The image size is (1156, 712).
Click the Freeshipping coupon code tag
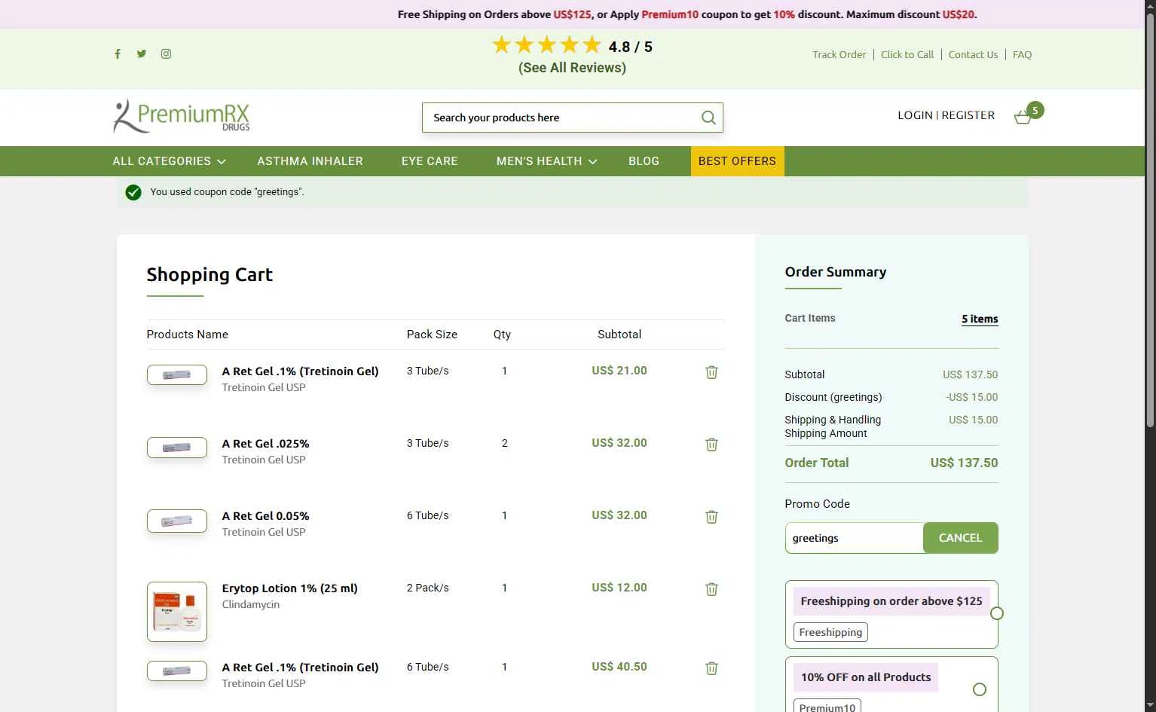[830, 632]
